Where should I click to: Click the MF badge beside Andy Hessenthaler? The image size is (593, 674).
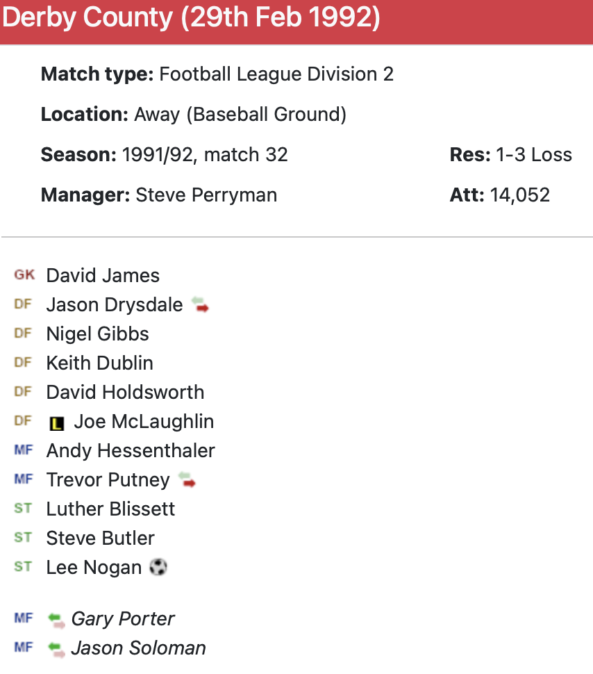click(x=23, y=450)
